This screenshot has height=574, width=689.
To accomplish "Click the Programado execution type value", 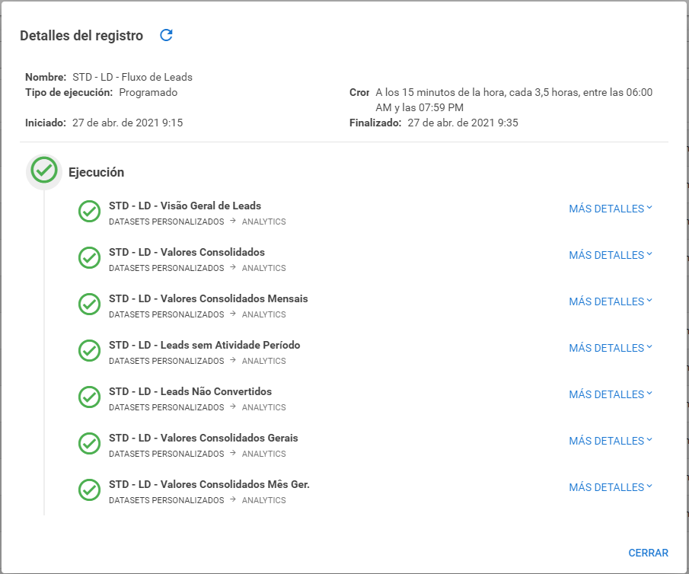I will (148, 92).
